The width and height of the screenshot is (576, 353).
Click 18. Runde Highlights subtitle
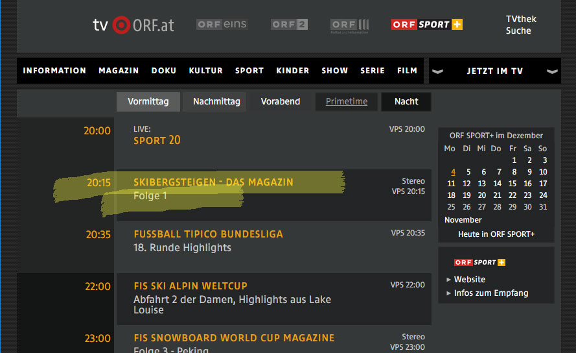click(182, 248)
